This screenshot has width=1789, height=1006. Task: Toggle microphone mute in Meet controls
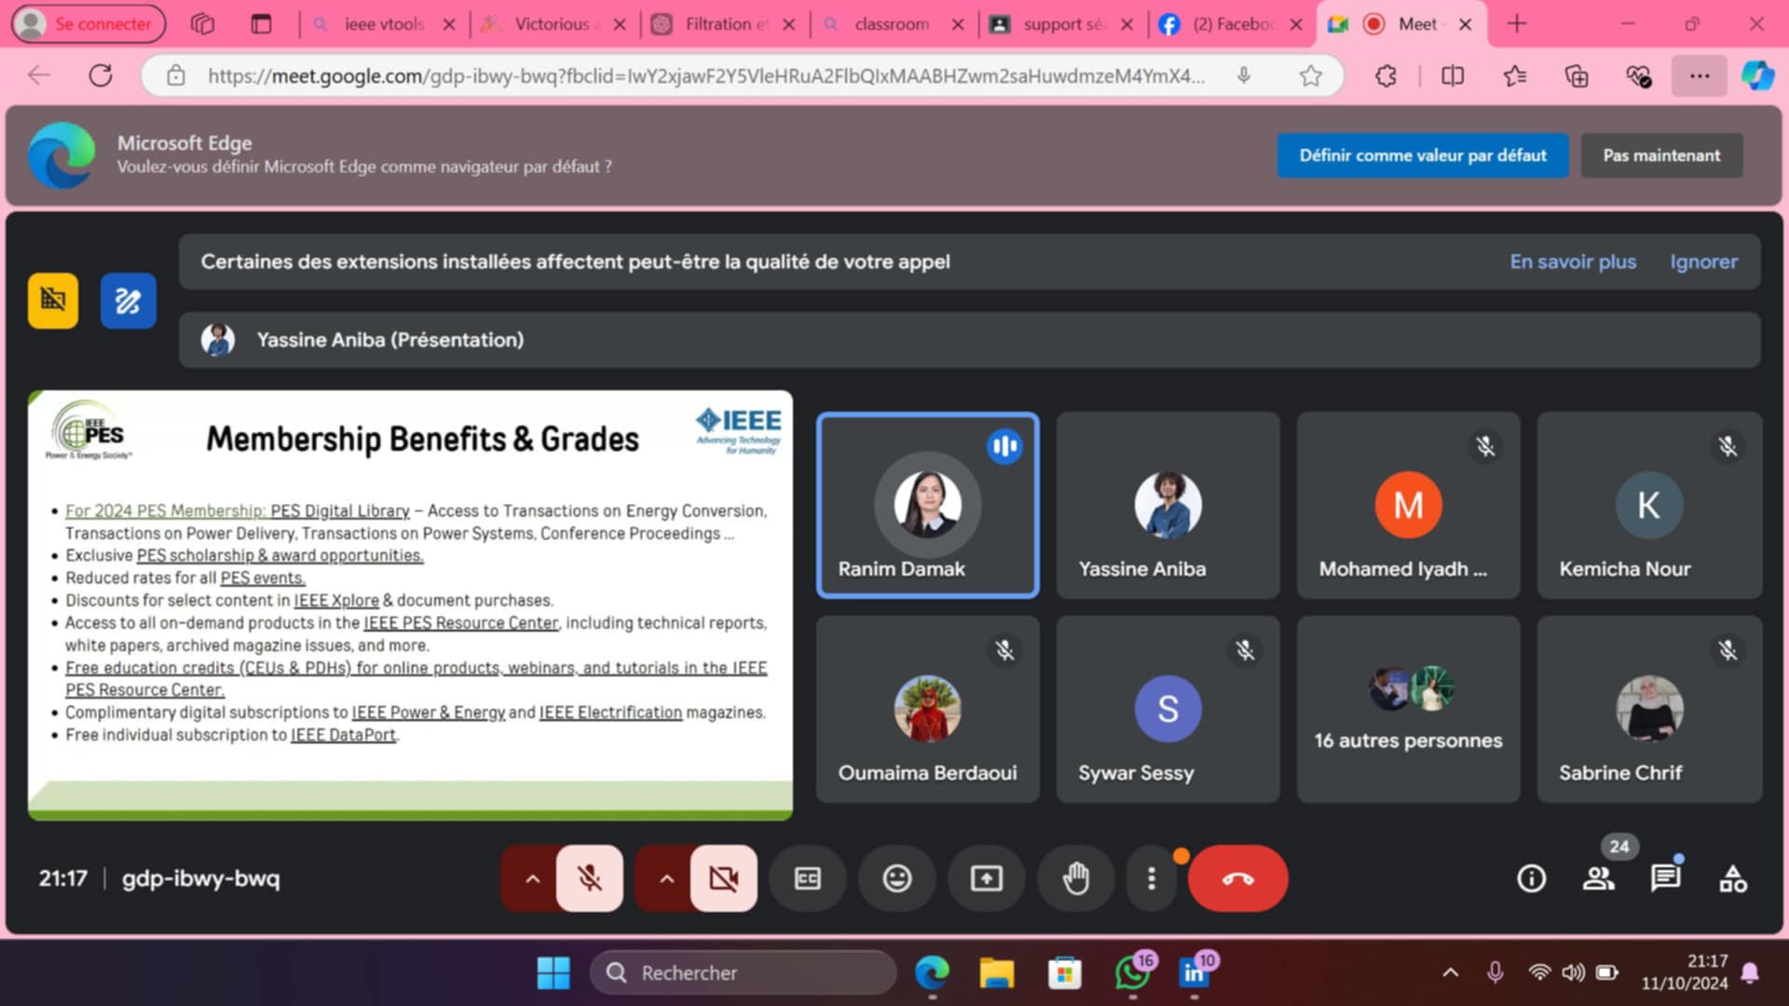click(x=589, y=878)
